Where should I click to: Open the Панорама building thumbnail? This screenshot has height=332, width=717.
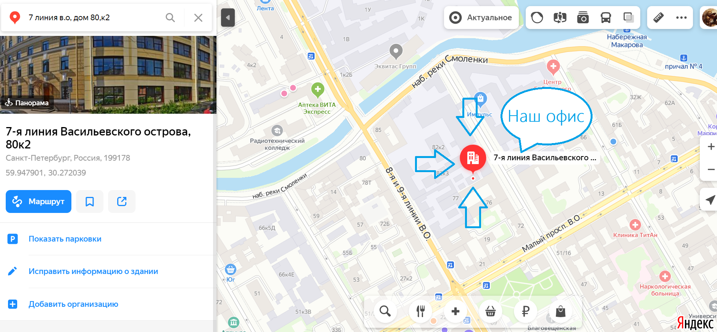tap(108, 75)
